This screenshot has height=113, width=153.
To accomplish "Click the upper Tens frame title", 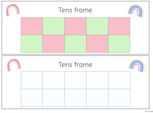I will (x=75, y=10).
